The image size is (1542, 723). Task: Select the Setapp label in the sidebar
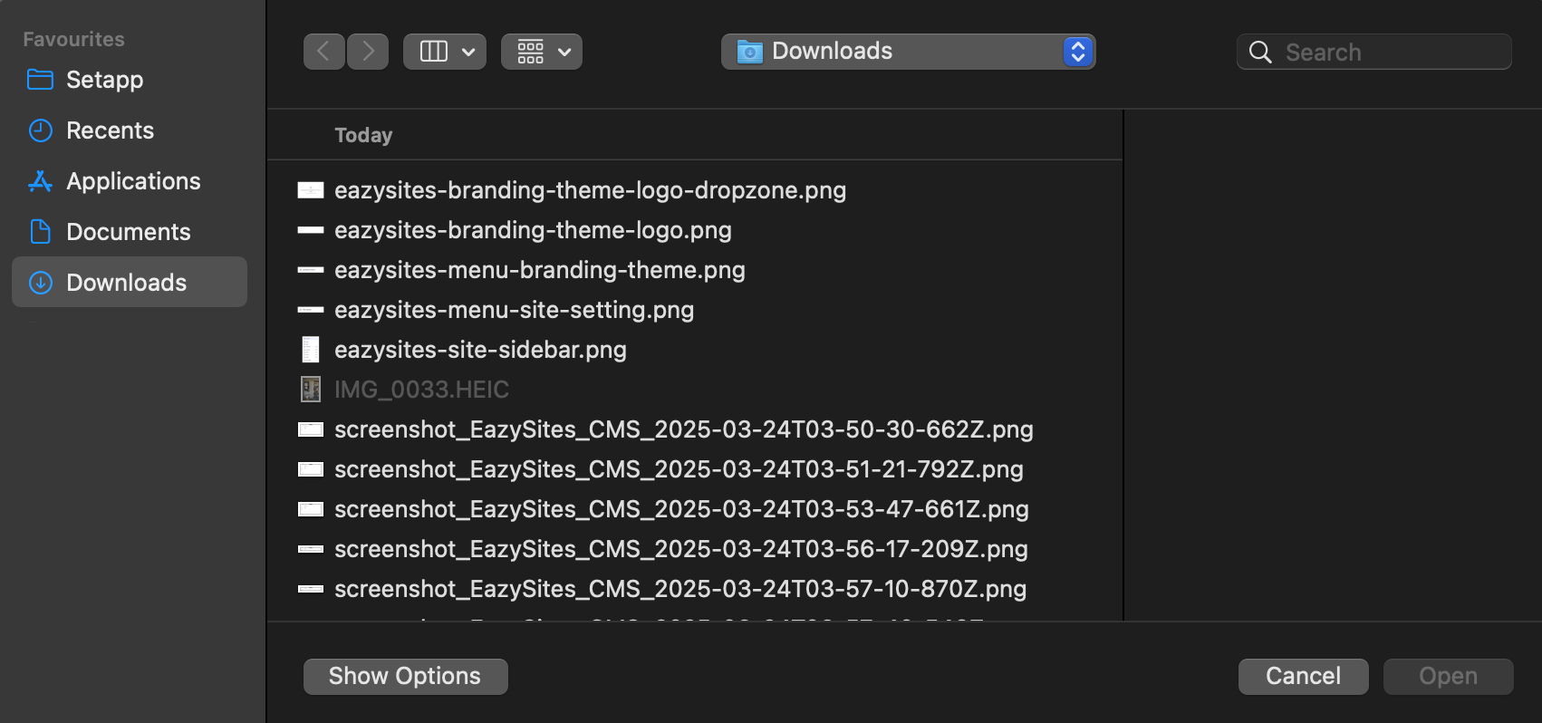coord(105,80)
